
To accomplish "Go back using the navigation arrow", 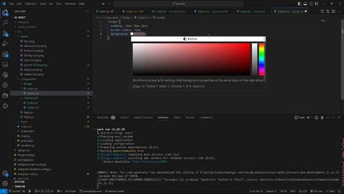I will 103,4.
